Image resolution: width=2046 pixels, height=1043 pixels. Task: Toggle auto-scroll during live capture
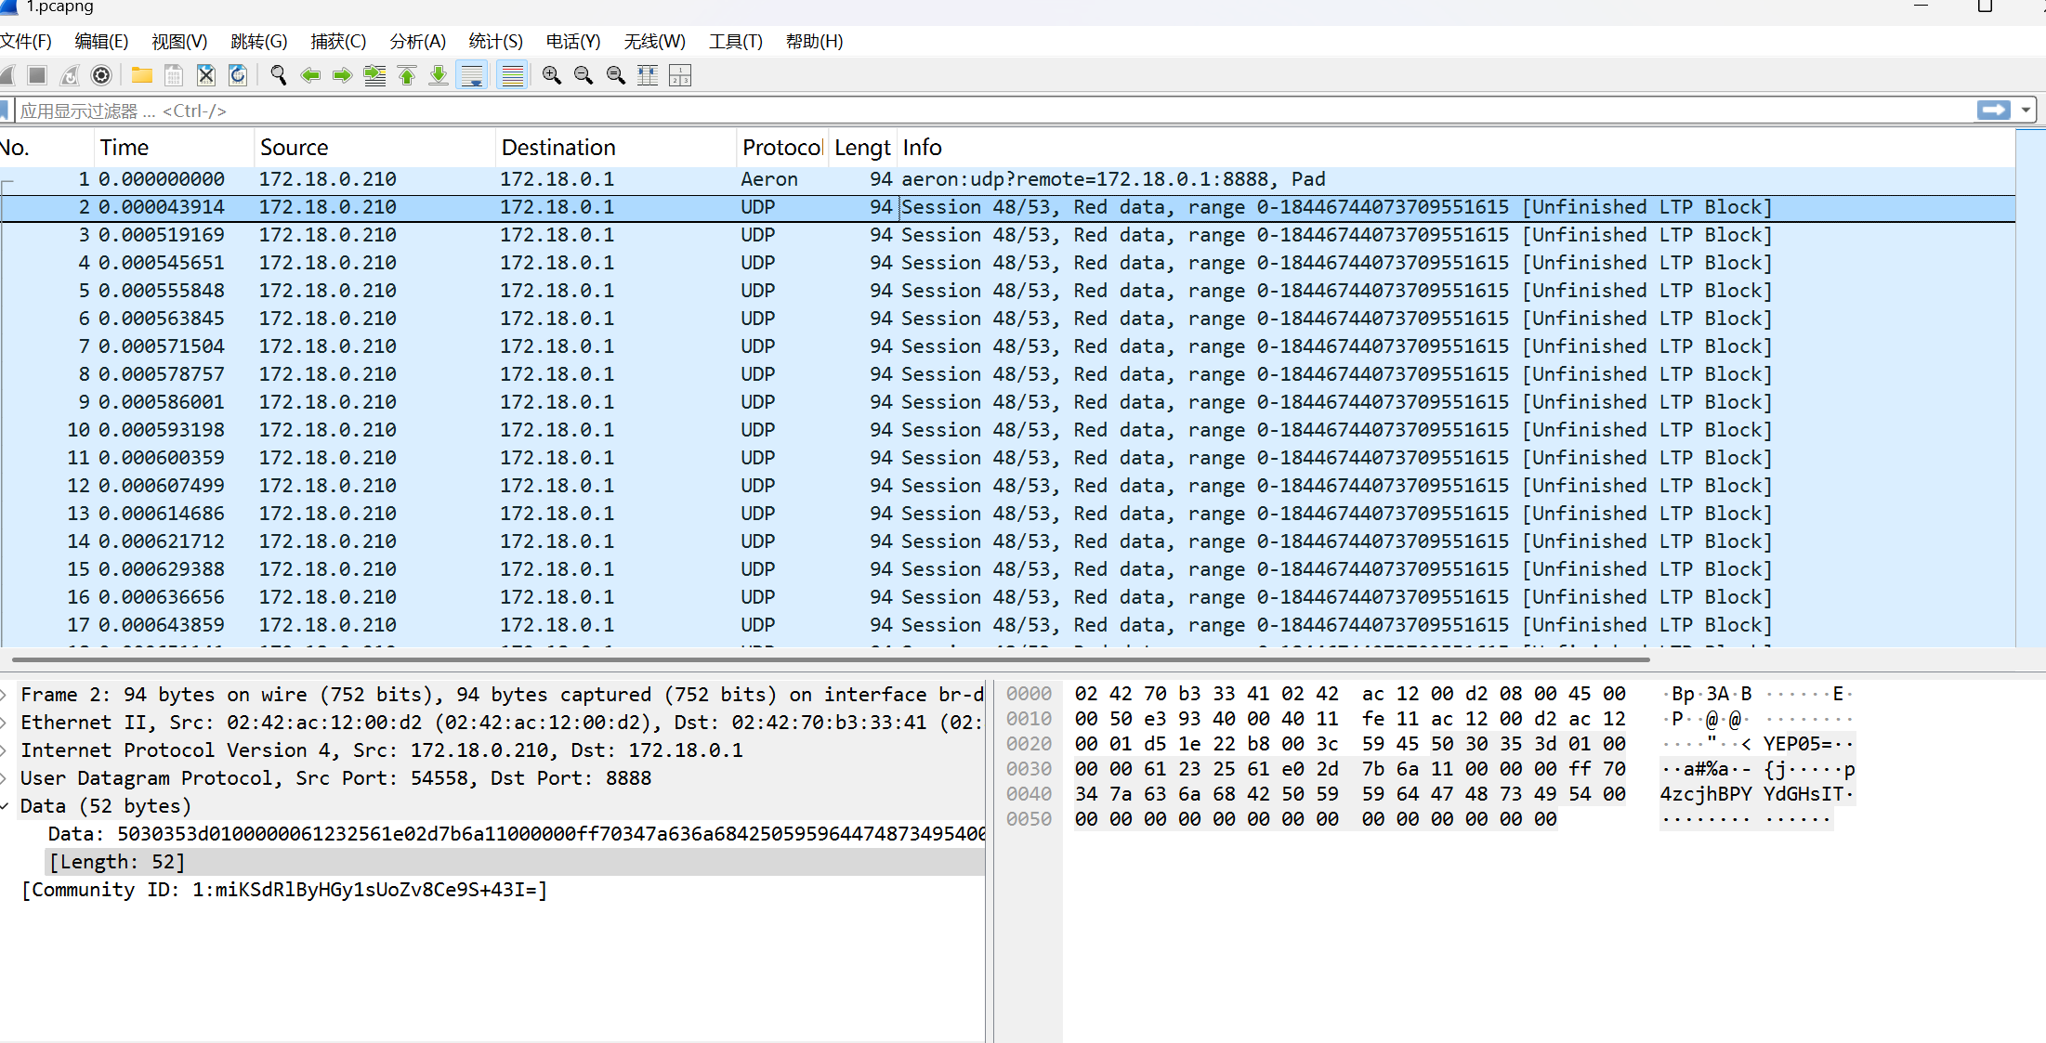coord(472,76)
